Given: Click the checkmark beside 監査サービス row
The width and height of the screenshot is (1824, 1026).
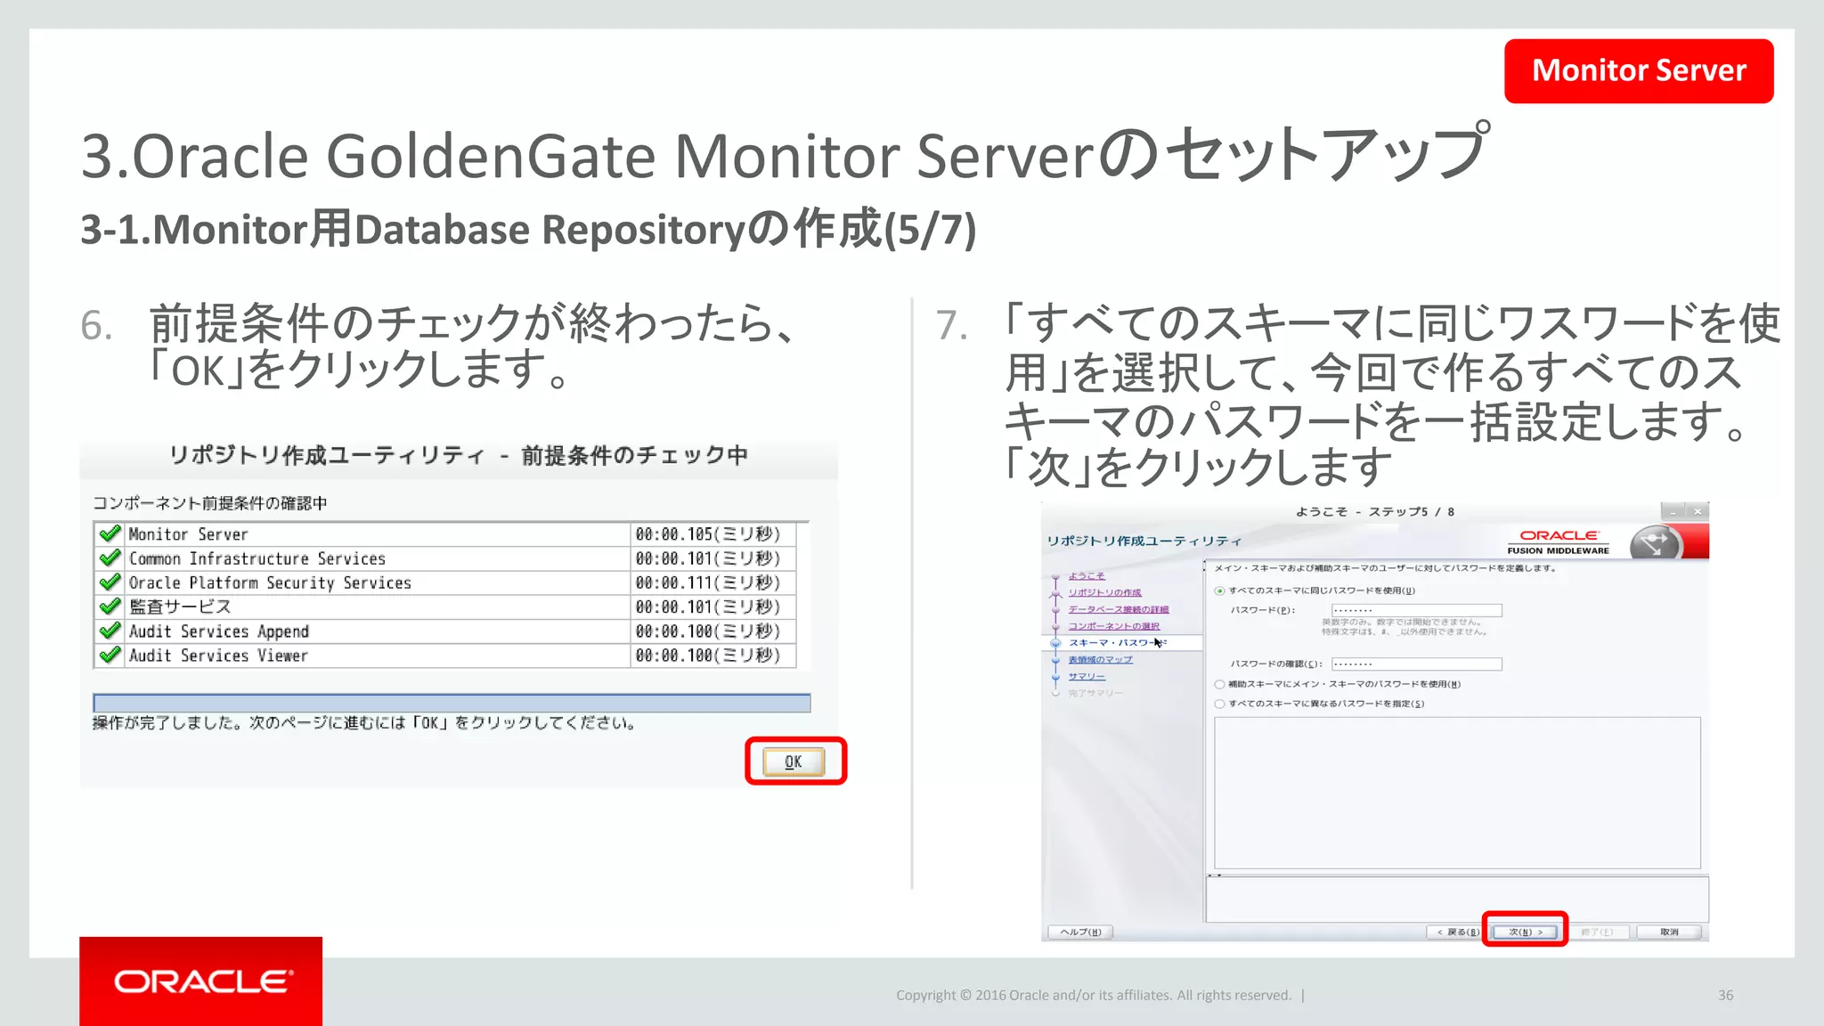Looking at the screenshot, I should (x=110, y=607).
